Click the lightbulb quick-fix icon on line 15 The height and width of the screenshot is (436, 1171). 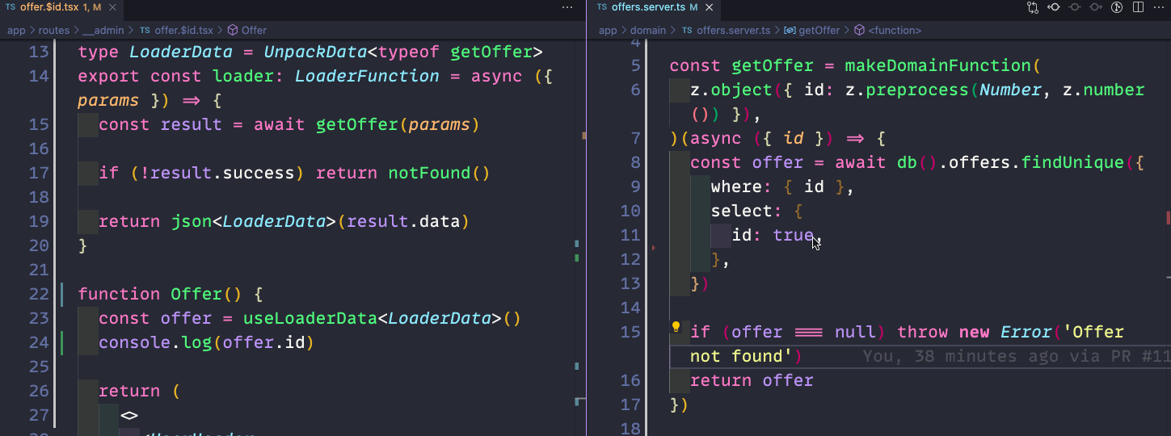coord(676,327)
